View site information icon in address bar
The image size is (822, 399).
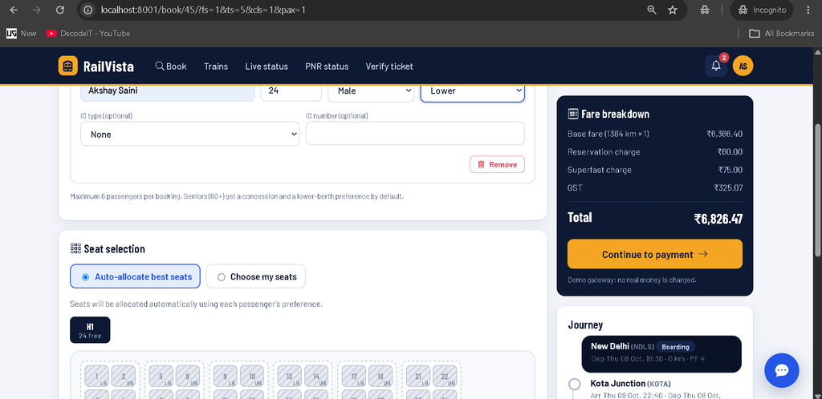pyautogui.click(x=88, y=10)
